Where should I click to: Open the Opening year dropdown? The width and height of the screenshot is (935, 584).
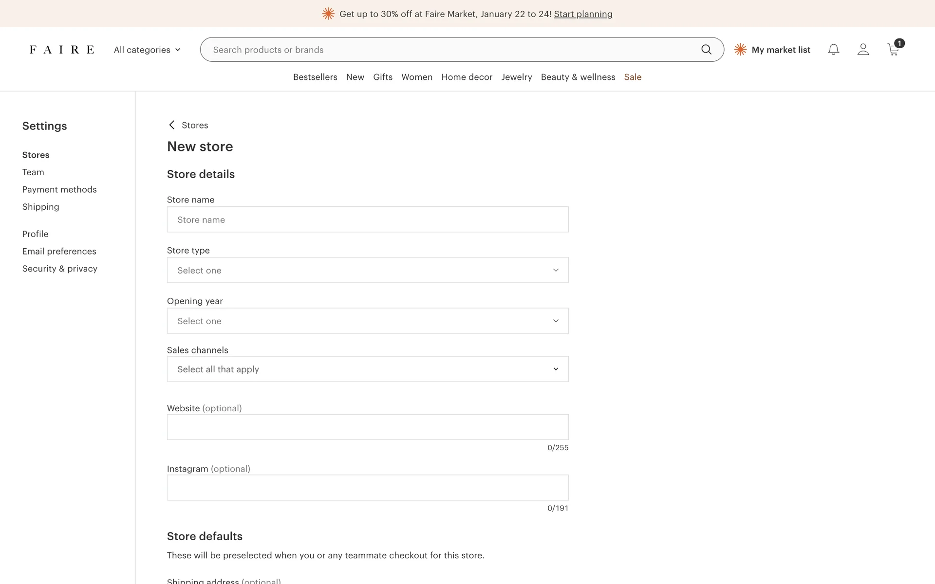click(x=368, y=321)
